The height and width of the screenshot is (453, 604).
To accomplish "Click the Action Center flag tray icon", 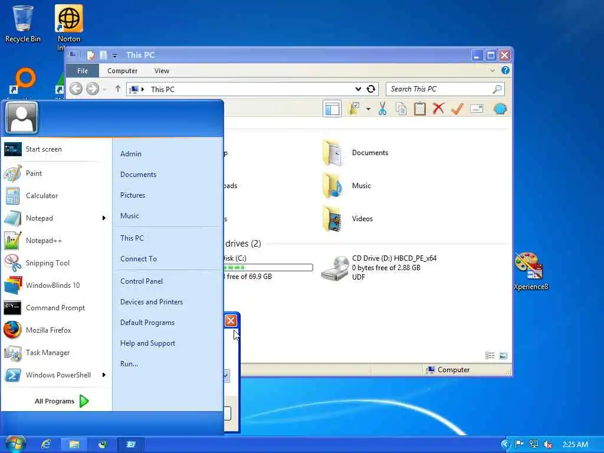I will click(519, 444).
